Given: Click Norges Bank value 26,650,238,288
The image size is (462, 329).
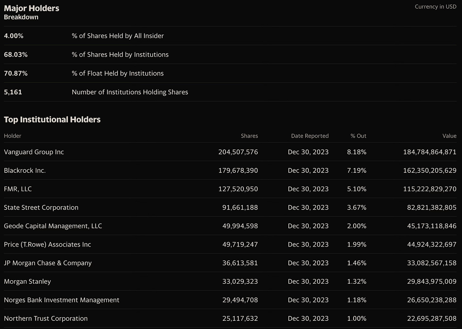Looking at the screenshot, I should coord(432,300).
